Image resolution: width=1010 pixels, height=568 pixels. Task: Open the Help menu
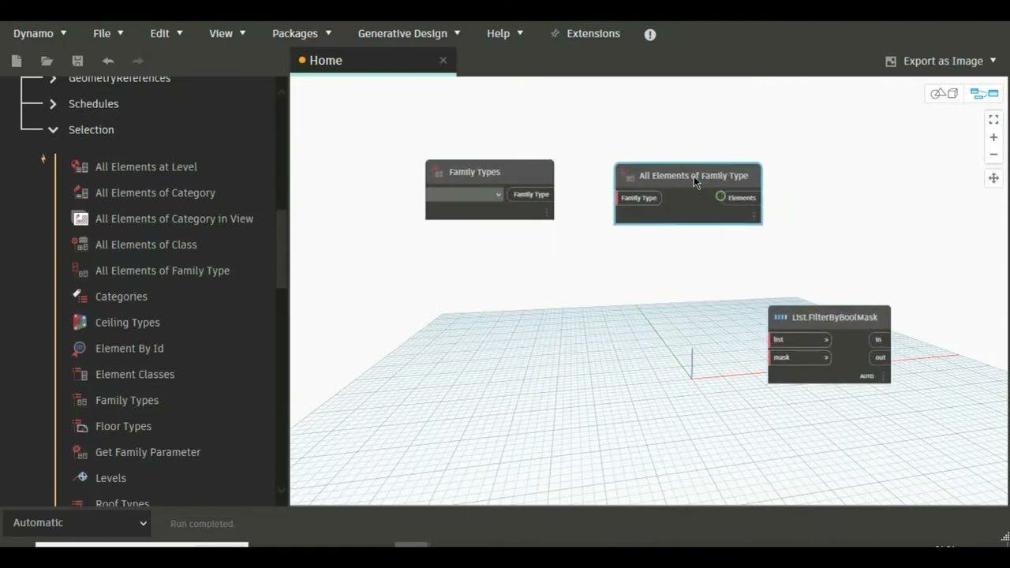tap(505, 33)
